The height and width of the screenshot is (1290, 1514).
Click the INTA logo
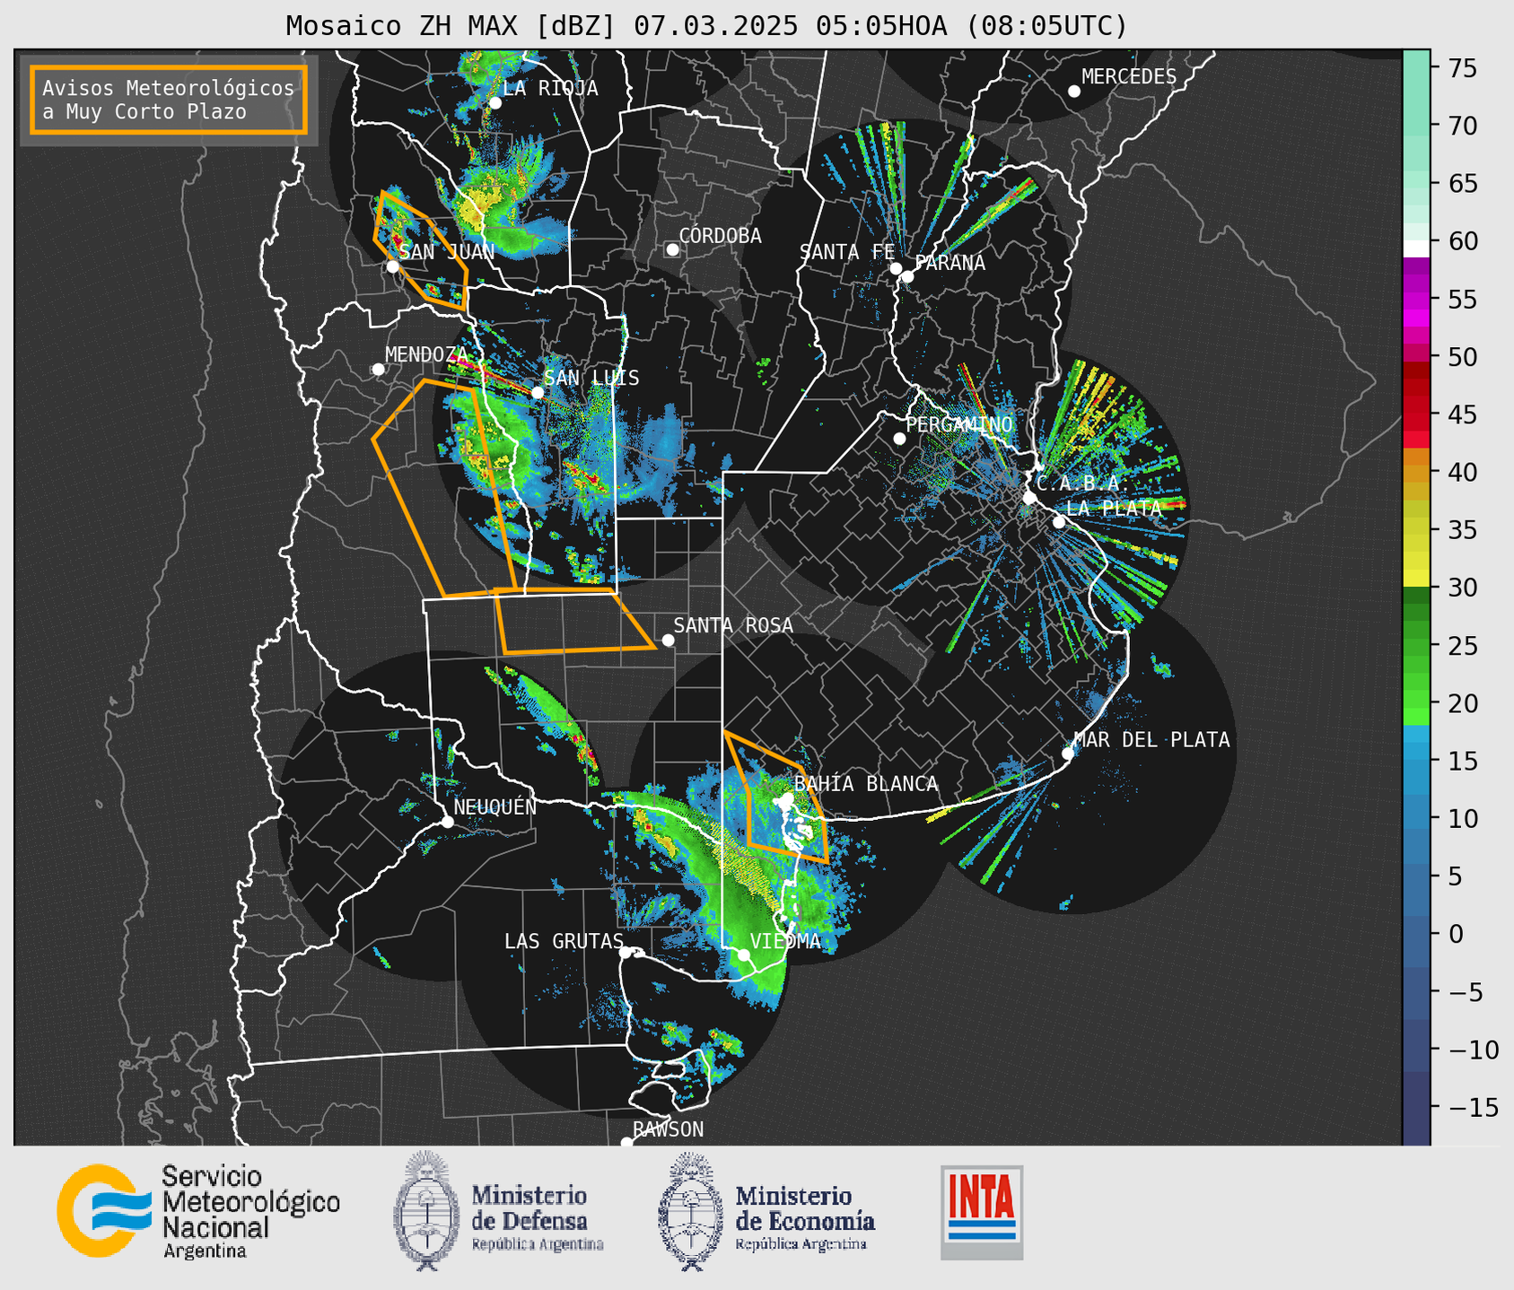[x=982, y=1213]
